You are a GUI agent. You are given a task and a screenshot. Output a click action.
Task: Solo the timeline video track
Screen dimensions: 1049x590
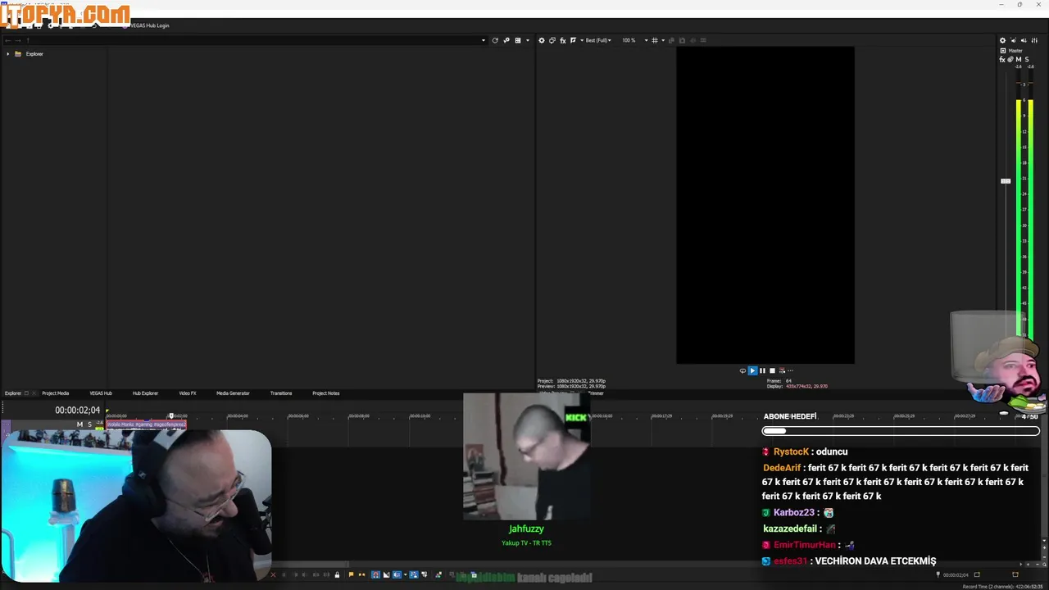(89, 424)
